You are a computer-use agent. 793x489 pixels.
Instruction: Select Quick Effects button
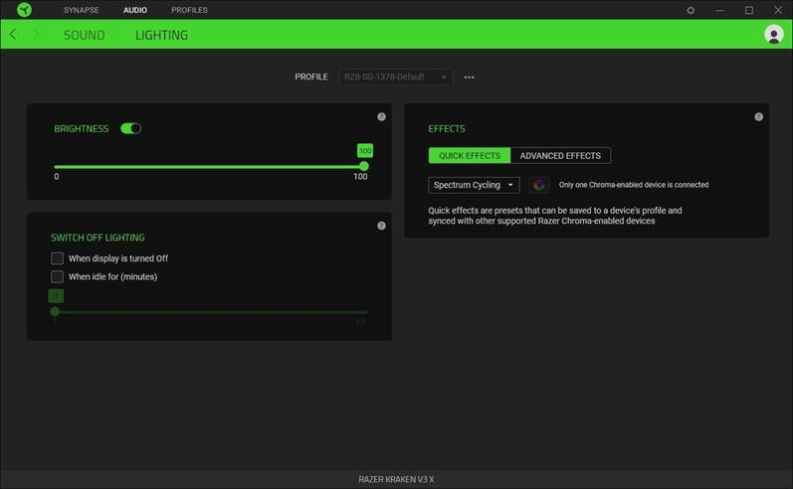point(470,156)
